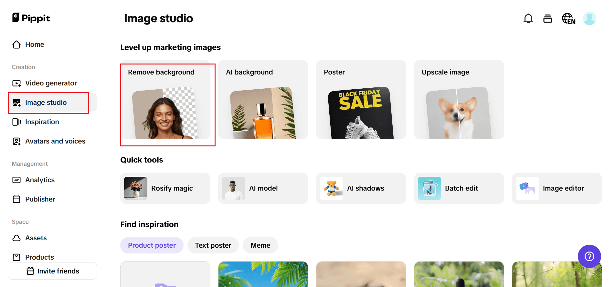The height and width of the screenshot is (287, 615).
Task: Open the Poster card
Action: point(361,100)
